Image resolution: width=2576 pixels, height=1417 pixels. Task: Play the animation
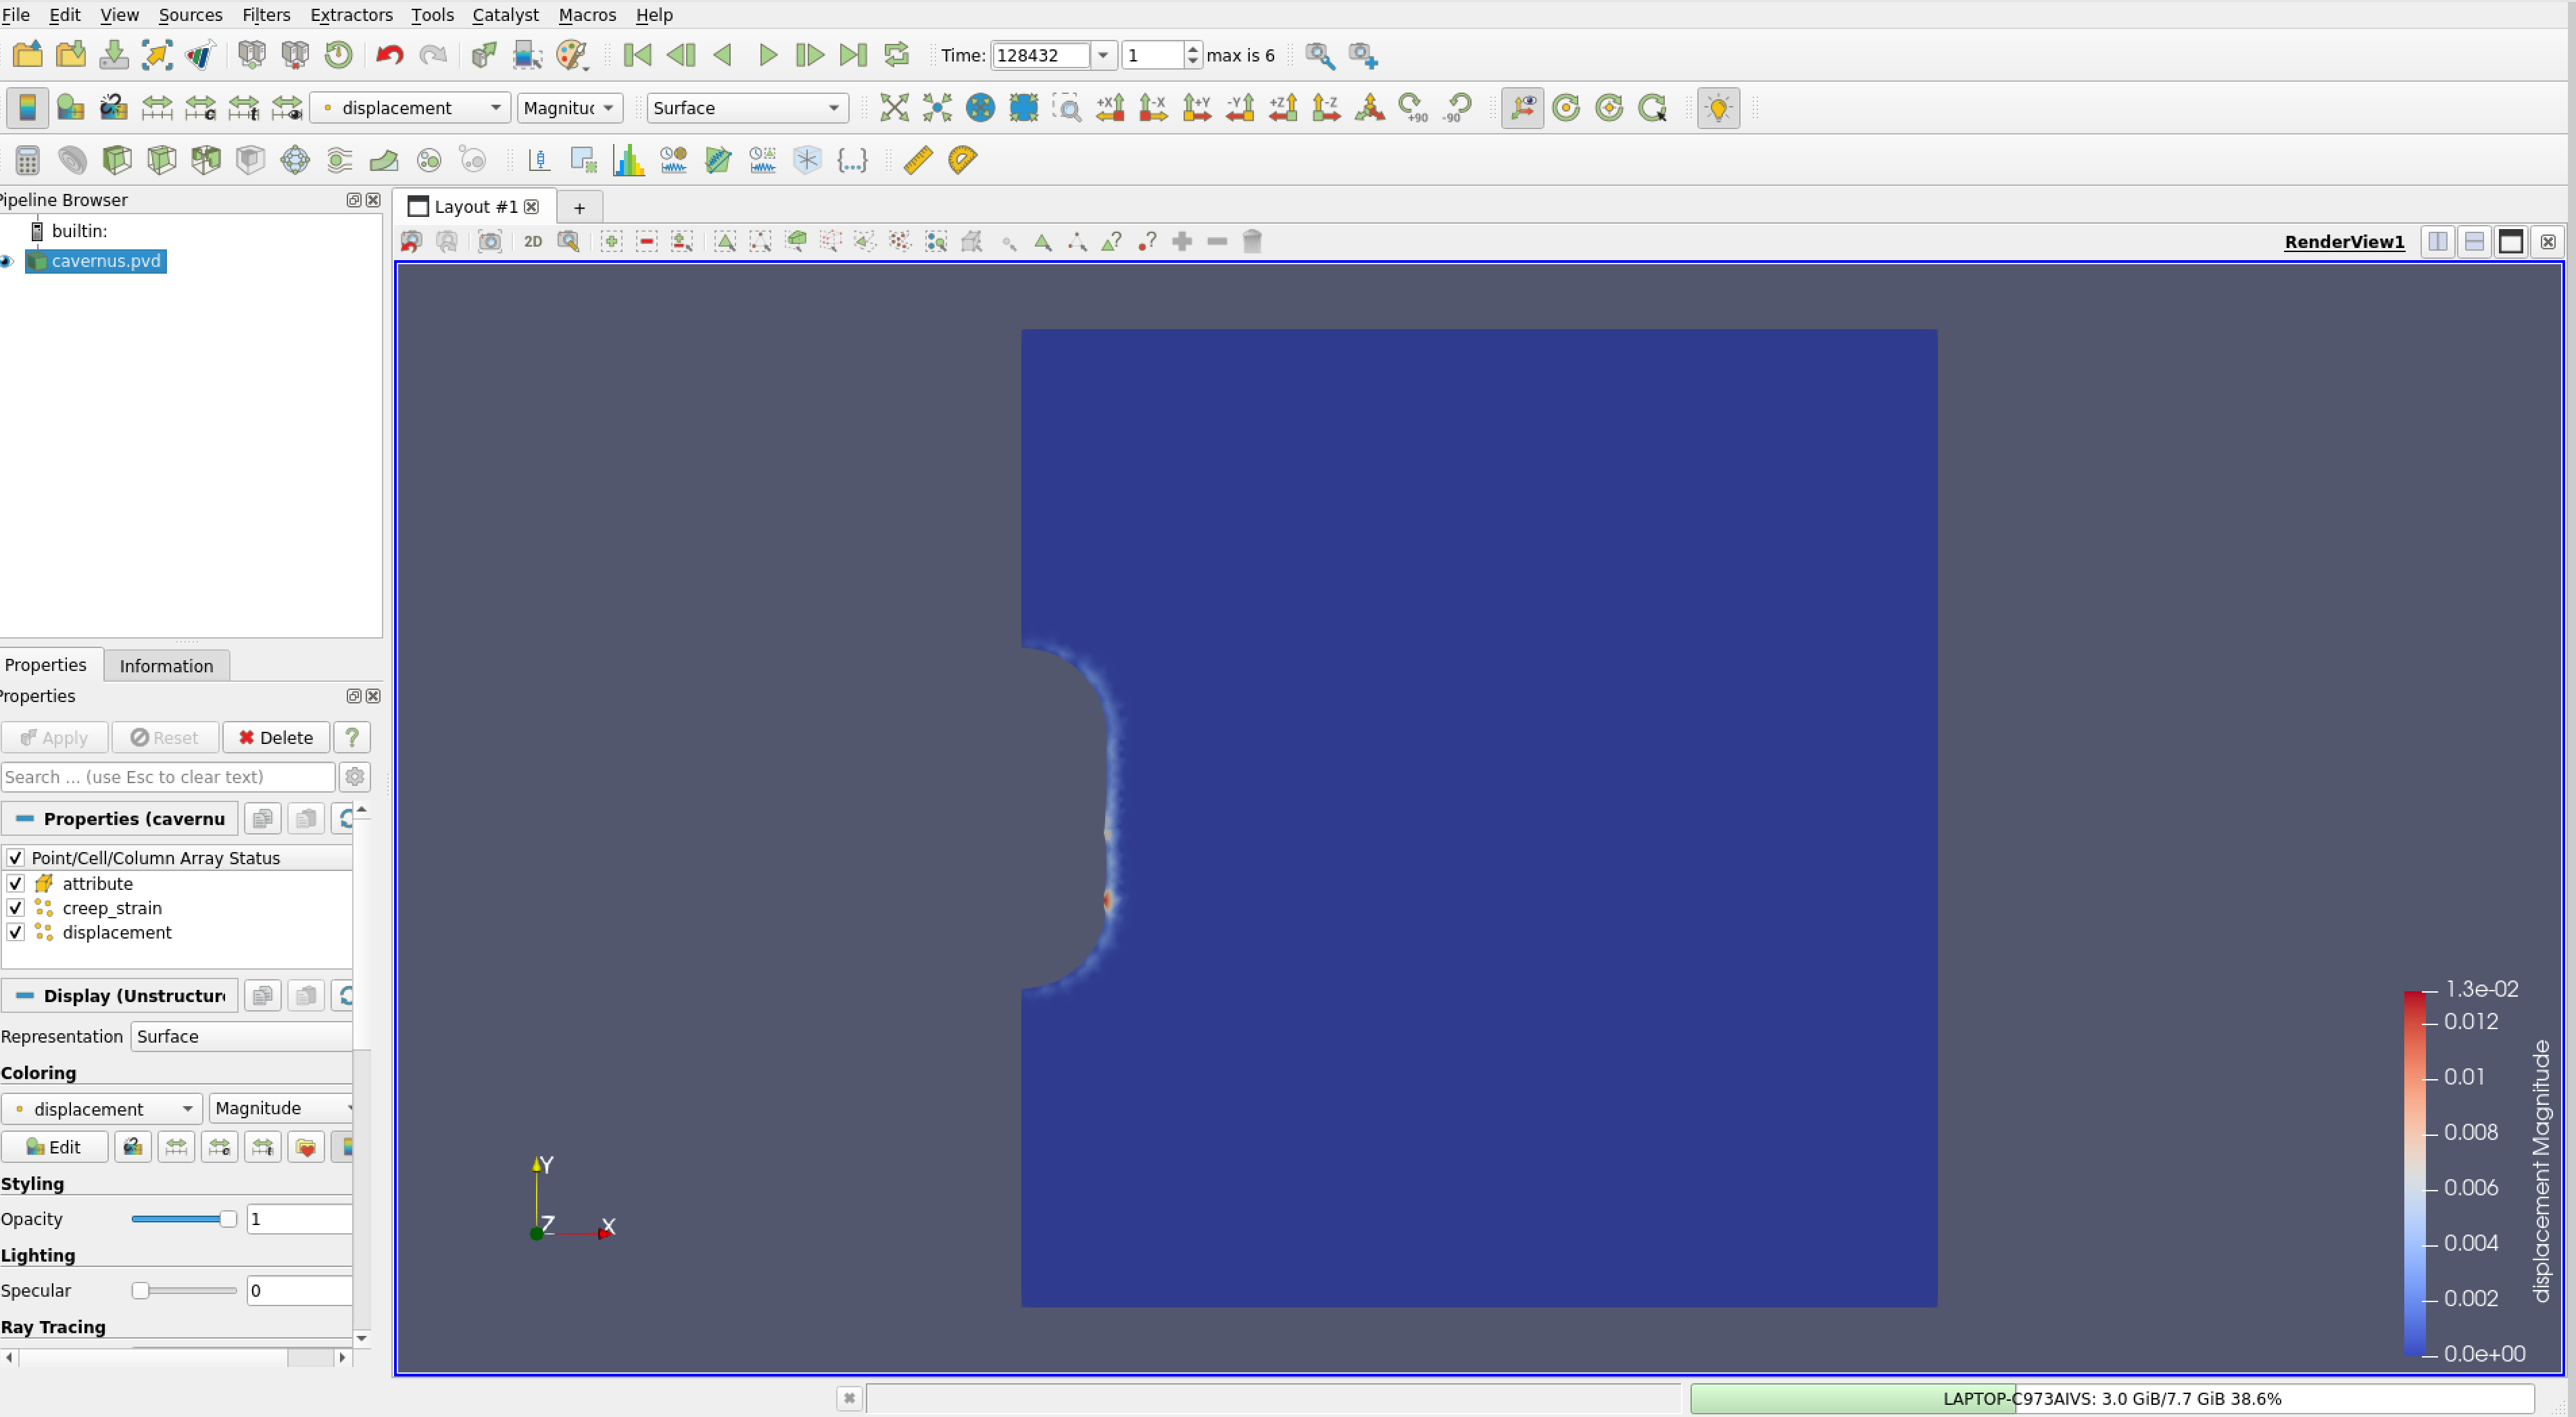tap(767, 54)
